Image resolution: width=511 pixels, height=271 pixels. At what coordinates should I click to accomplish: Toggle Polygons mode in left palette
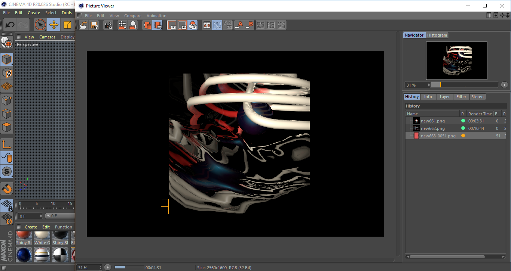(x=7, y=127)
